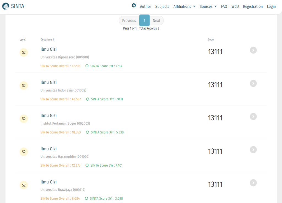The width and height of the screenshot is (282, 203).
Task: Open arrow icon for Universitas Diponegoro row
Action: [253, 50]
